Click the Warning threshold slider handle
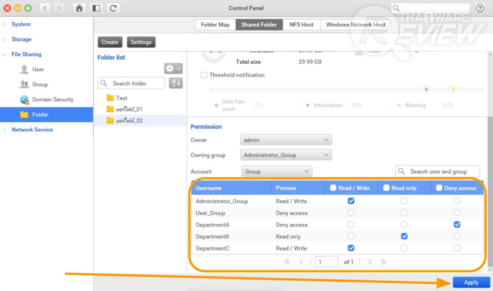 tap(453, 89)
